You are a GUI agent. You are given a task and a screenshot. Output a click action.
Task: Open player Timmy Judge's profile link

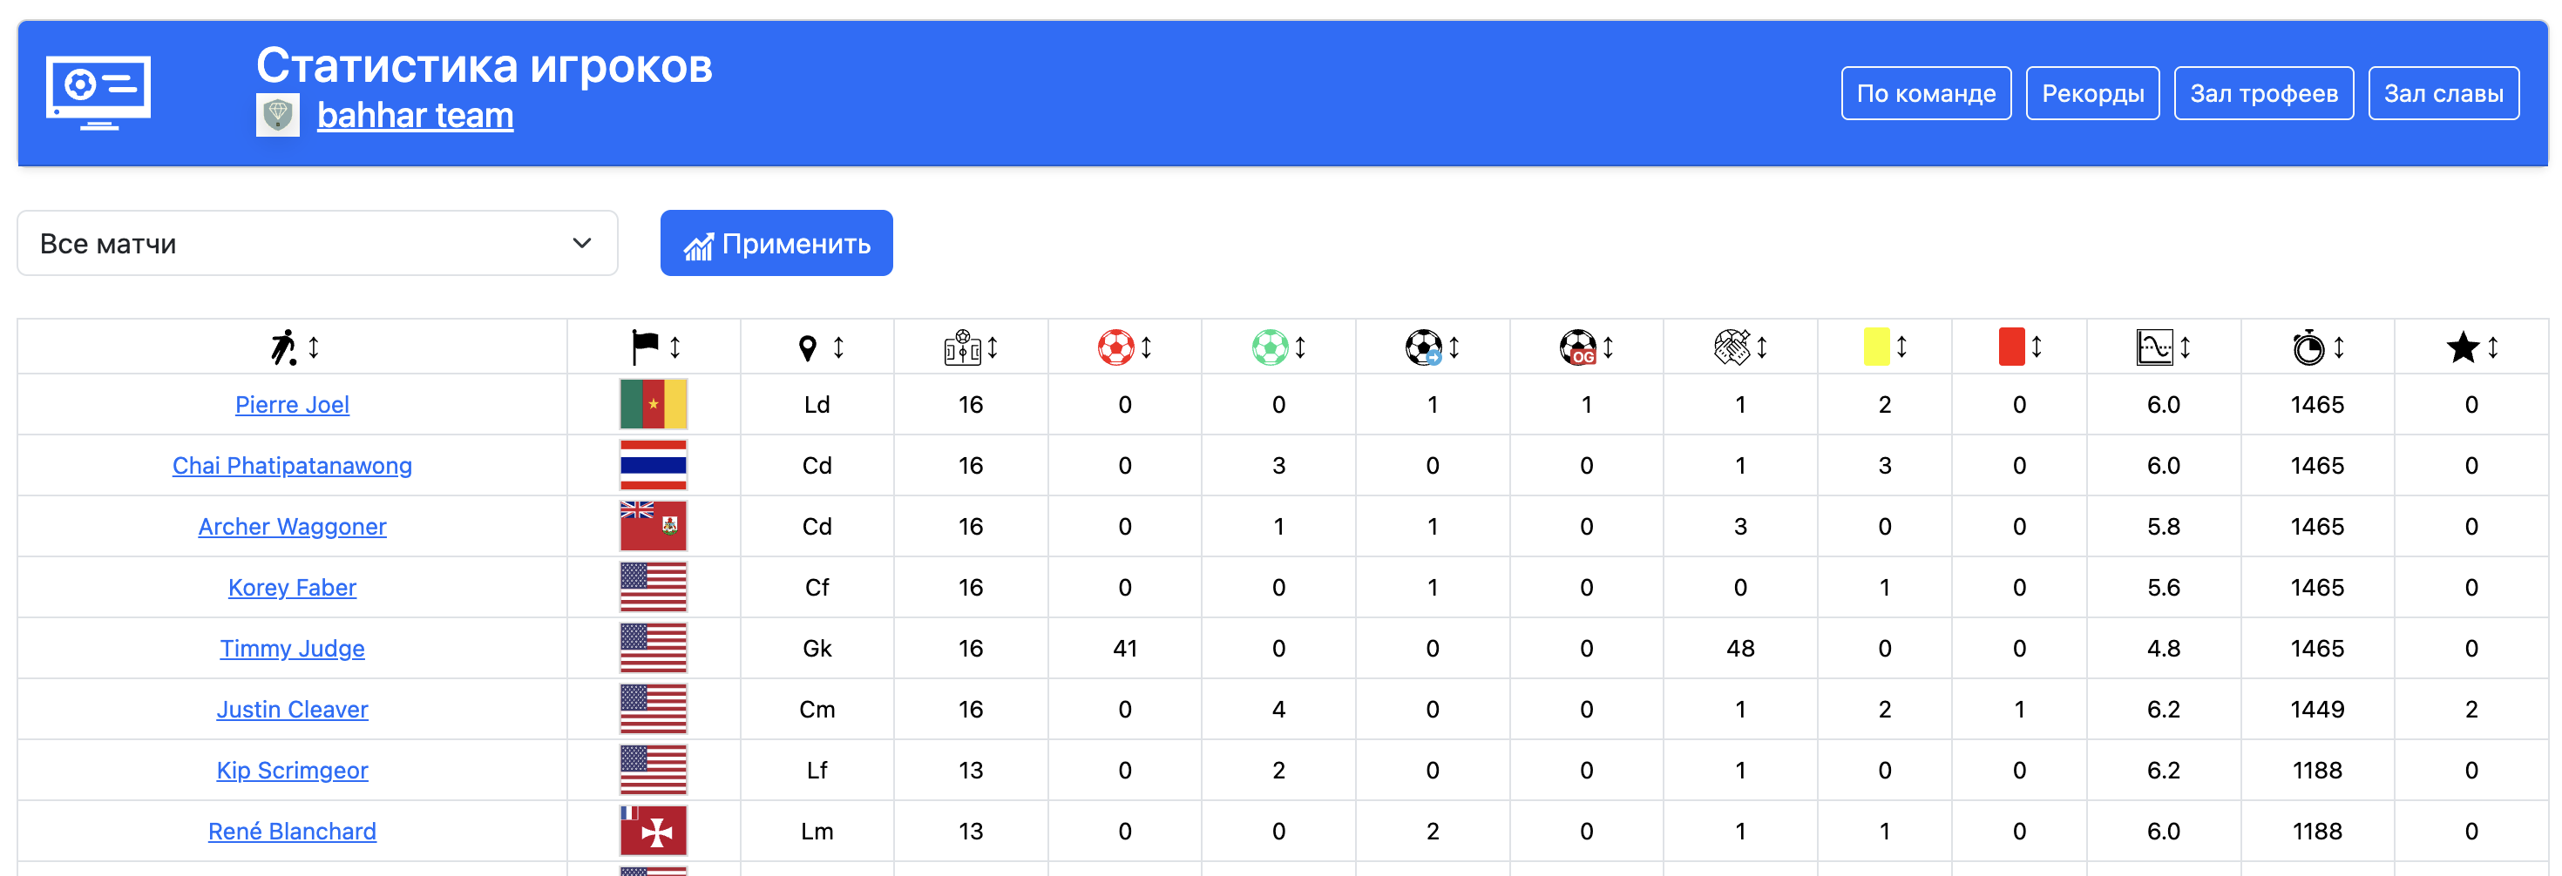tap(293, 649)
